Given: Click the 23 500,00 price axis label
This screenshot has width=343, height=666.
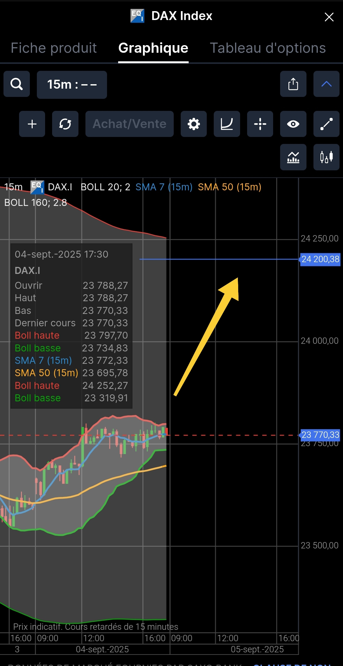Looking at the screenshot, I should point(319,545).
